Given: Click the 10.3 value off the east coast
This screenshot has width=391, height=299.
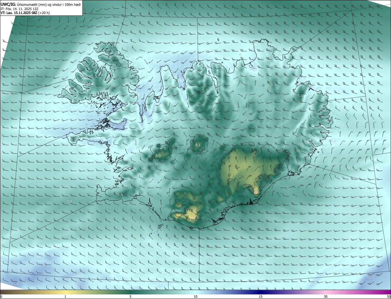Looking at the screenshot, I should pos(332,141).
